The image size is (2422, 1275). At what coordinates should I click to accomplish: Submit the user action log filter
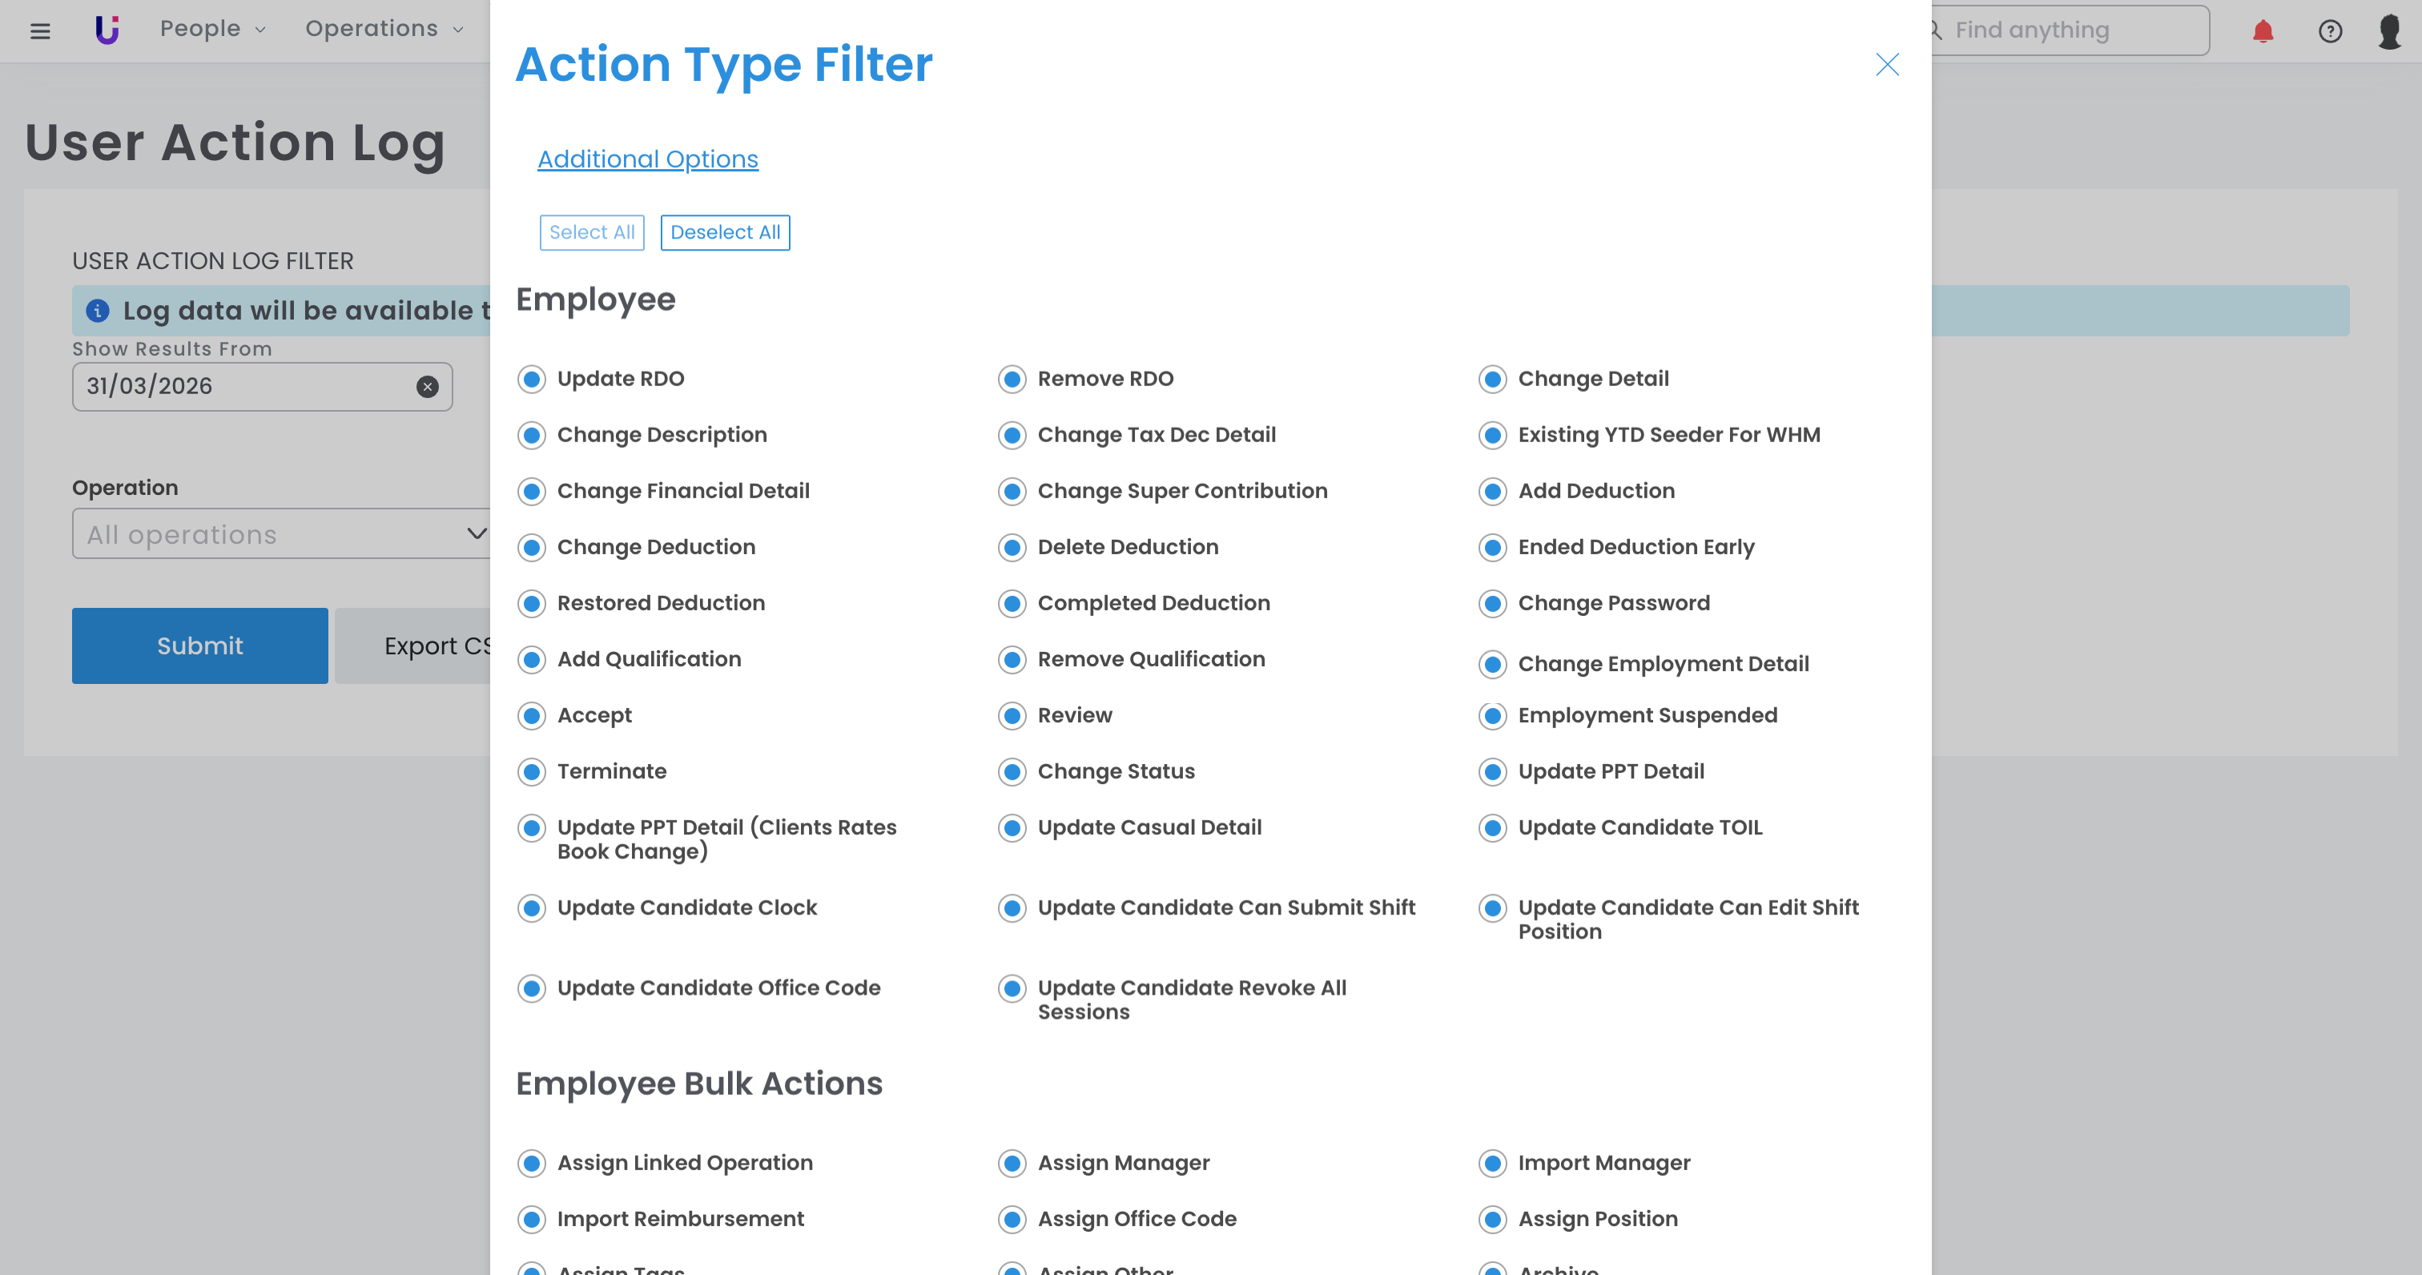(x=199, y=646)
